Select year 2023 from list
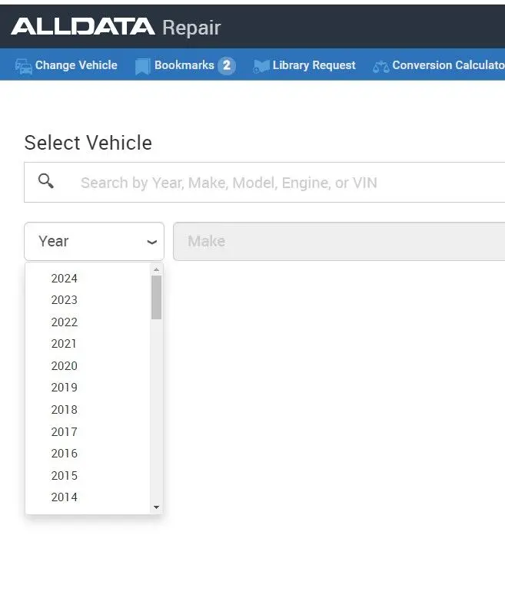505x601 pixels. 88,300
